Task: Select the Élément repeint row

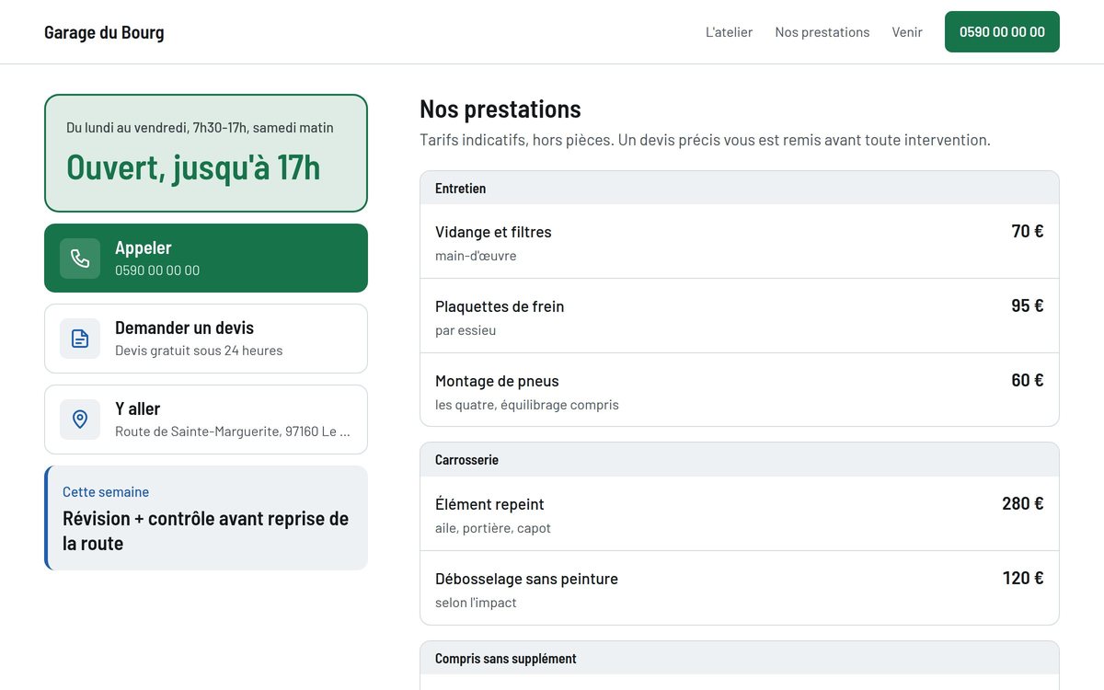Action: (740, 513)
